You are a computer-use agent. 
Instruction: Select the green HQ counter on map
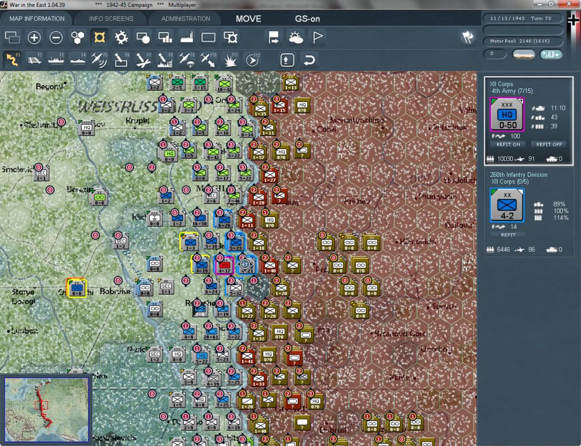(x=169, y=153)
